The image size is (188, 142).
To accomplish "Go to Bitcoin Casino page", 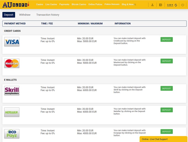I will point(79,4).
